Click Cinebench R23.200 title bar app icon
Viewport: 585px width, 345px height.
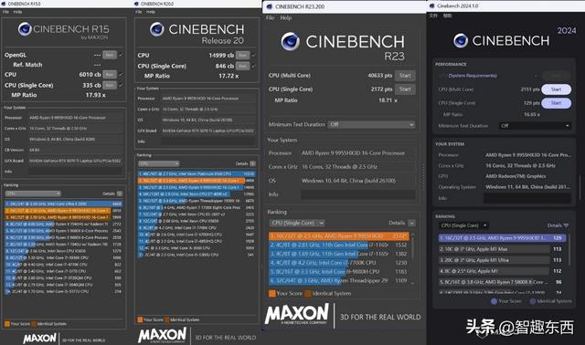click(x=270, y=6)
